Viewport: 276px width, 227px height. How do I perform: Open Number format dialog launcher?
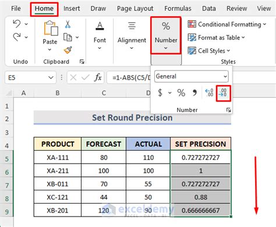[x=228, y=110]
